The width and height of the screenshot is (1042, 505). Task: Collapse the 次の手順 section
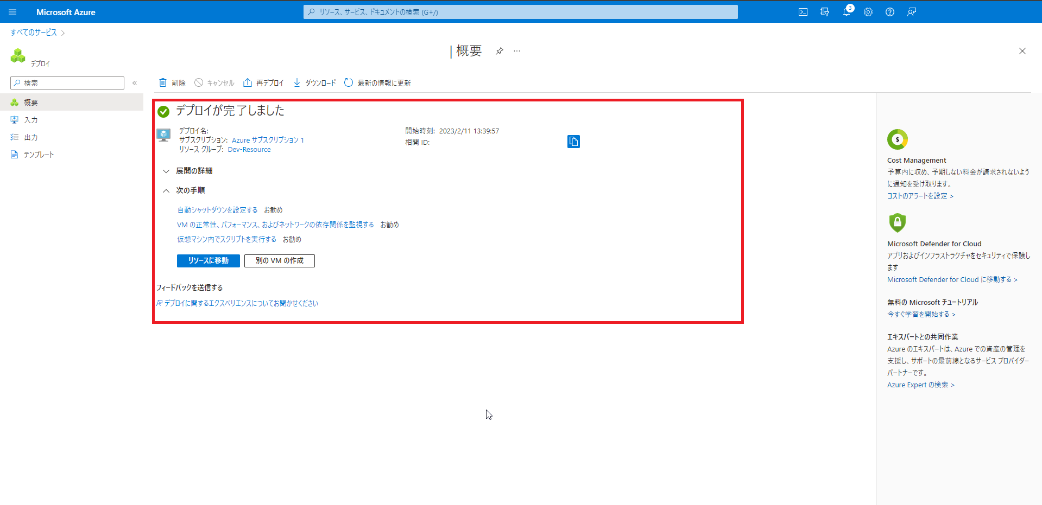pyautogui.click(x=184, y=190)
